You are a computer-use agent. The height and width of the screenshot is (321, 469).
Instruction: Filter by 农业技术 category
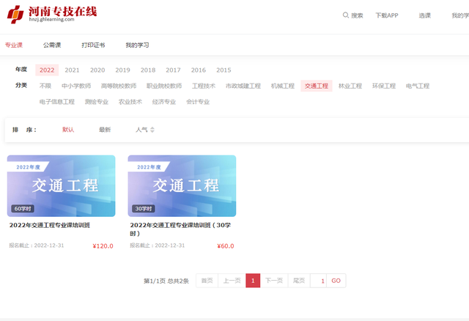coord(130,102)
